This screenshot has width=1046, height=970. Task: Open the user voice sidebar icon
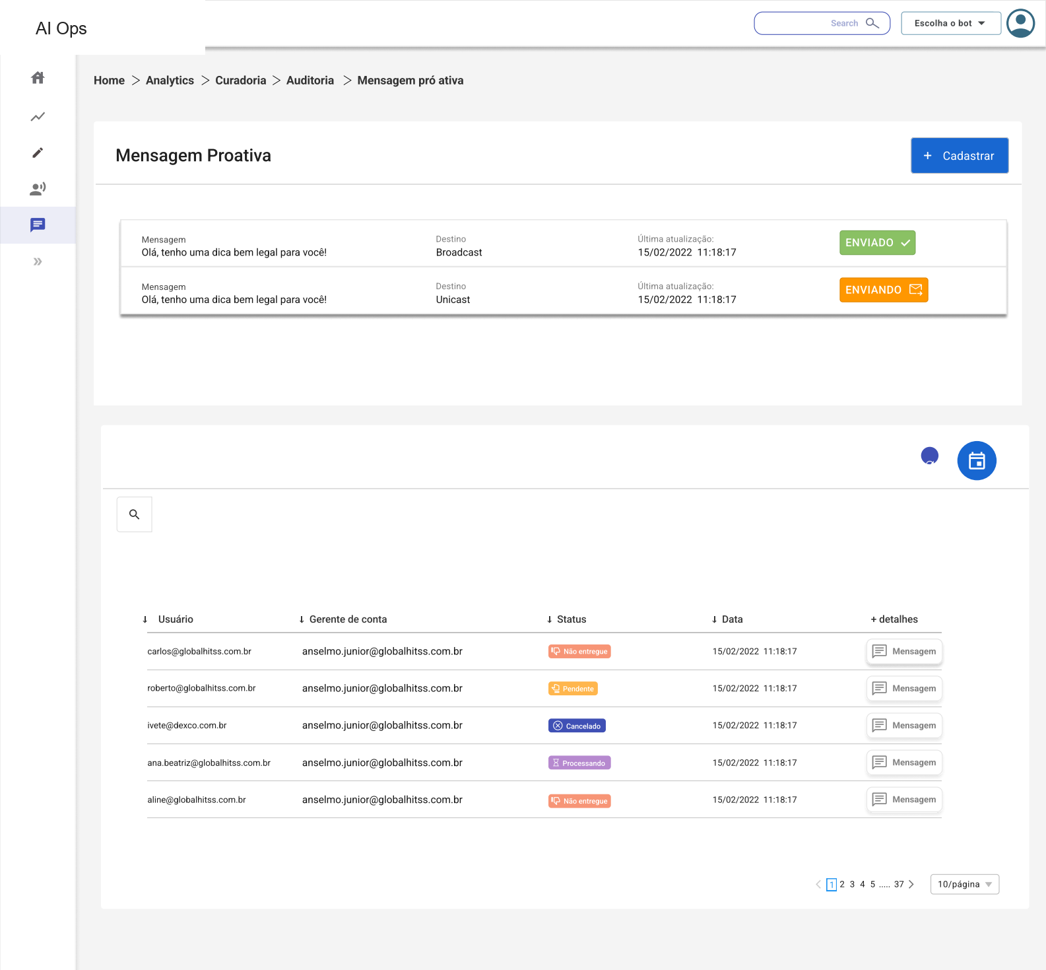tap(38, 189)
